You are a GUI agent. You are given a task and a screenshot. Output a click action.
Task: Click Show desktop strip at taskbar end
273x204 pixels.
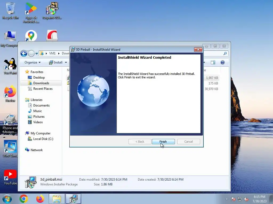pos(271,199)
